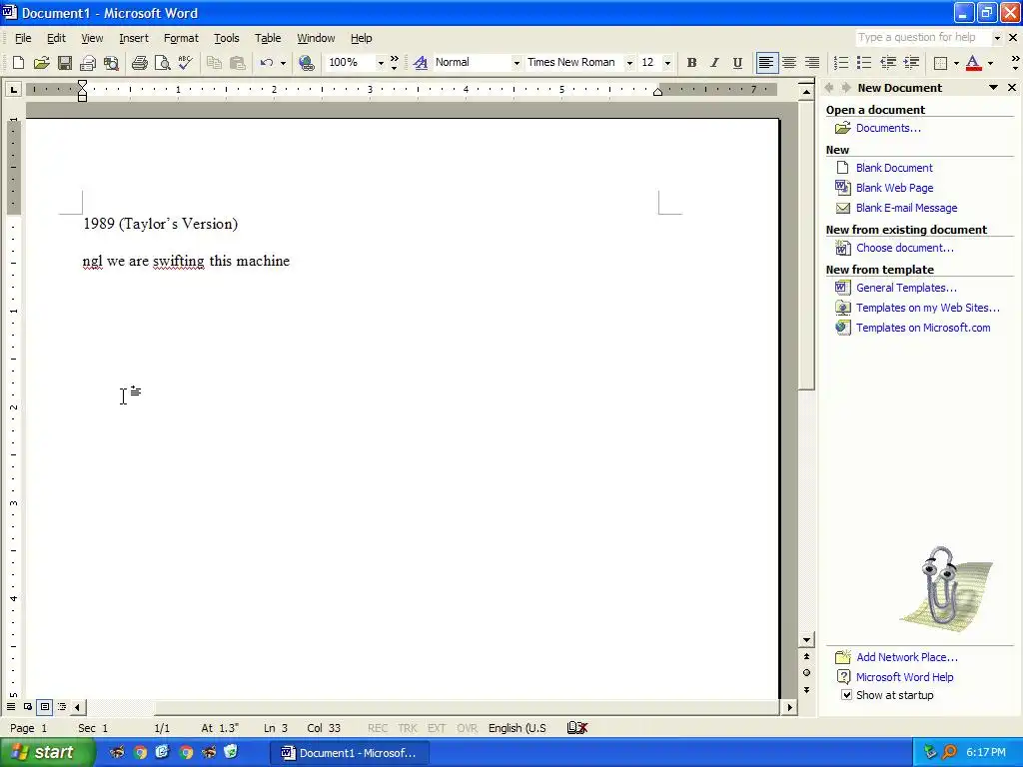Open the File menu
This screenshot has height=767, width=1023.
(x=23, y=39)
